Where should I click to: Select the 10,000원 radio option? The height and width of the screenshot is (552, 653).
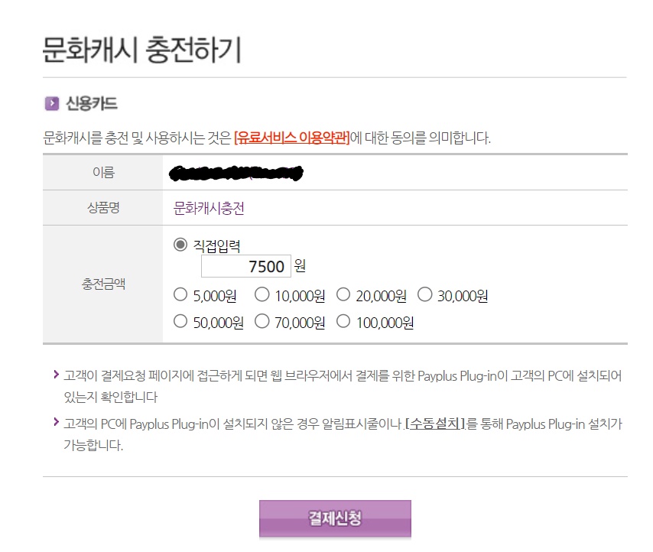[262, 294]
